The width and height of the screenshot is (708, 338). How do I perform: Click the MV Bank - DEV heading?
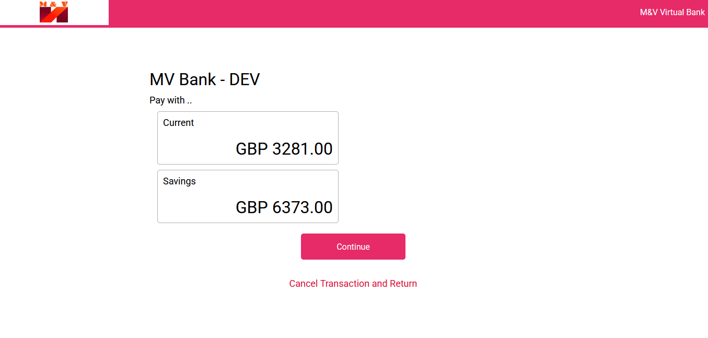tap(205, 79)
